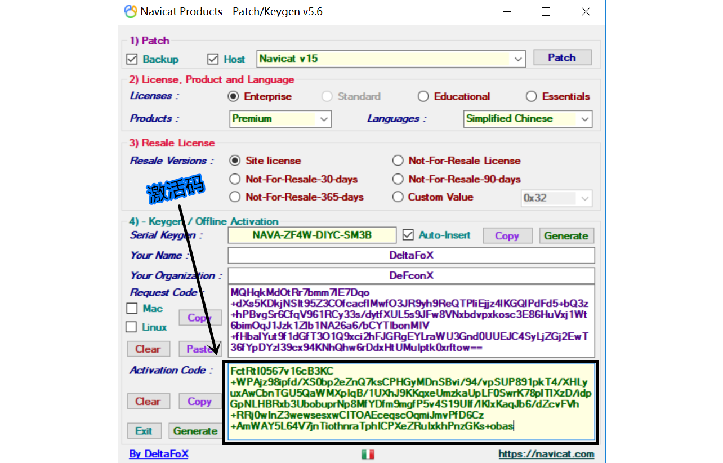723x463 pixels.
Task: Click the '2) License, Product and Language' heading
Action: click(x=212, y=79)
